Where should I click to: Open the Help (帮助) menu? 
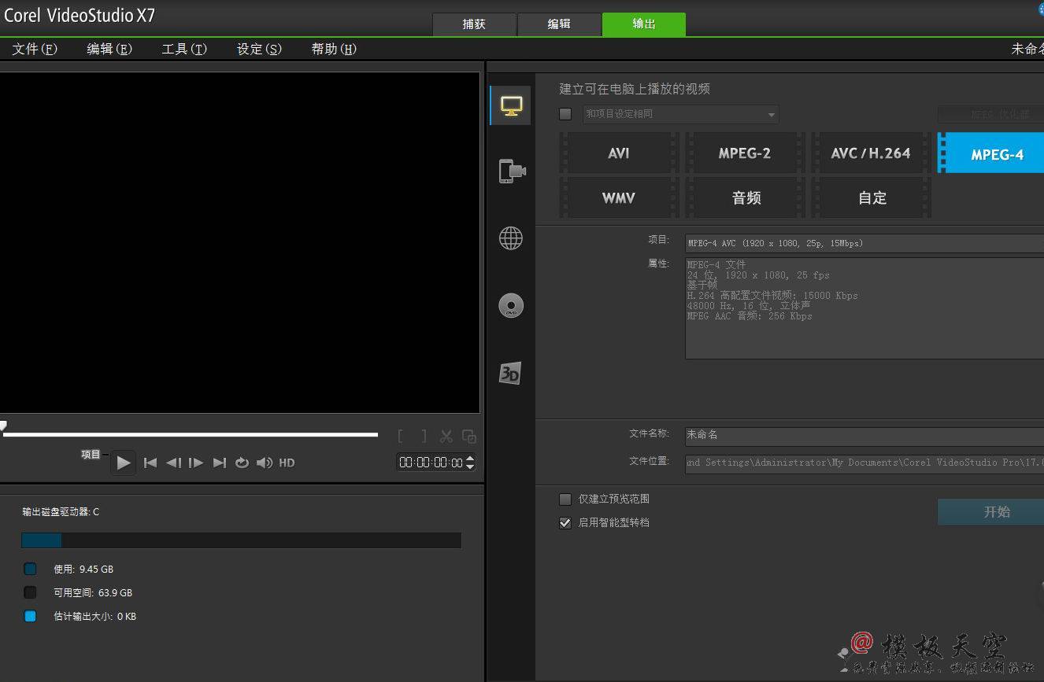[x=334, y=49]
